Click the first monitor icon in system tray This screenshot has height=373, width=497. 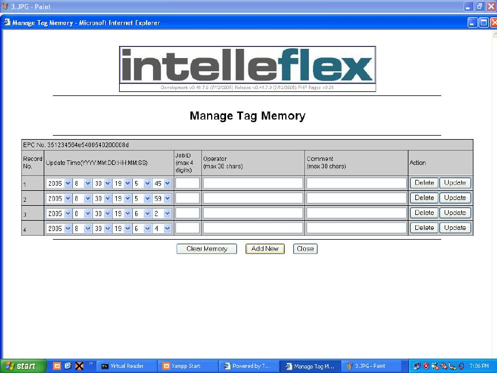(417, 366)
